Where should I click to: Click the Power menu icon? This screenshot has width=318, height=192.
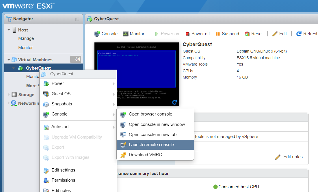46,83
